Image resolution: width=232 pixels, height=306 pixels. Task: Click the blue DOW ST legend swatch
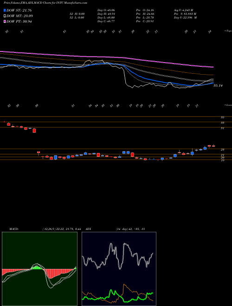coord(5,10)
